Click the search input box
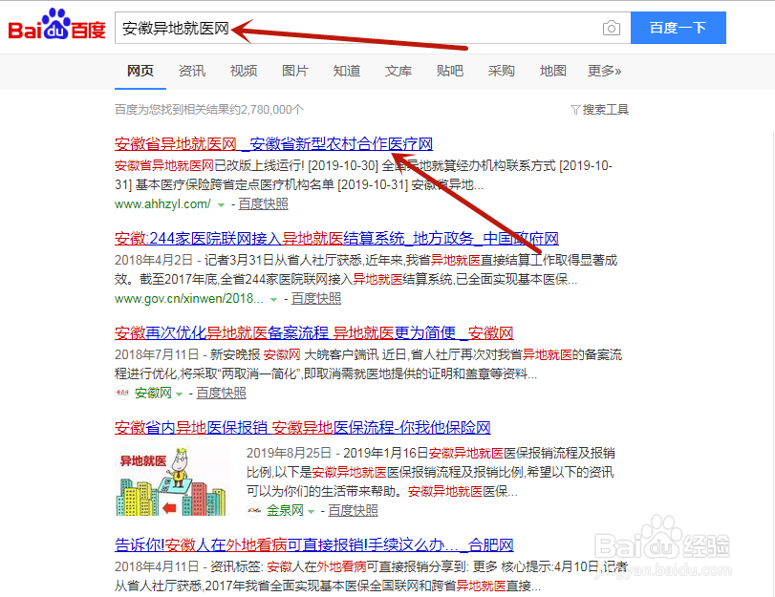The image size is (775, 597). pos(373,28)
